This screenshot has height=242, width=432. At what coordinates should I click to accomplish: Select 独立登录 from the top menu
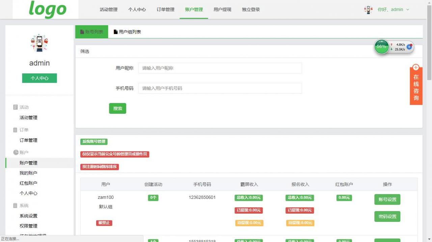pos(250,10)
